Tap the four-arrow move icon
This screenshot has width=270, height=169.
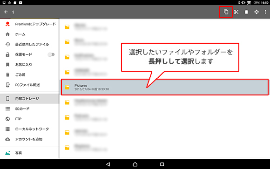pyautogui.click(x=256, y=12)
